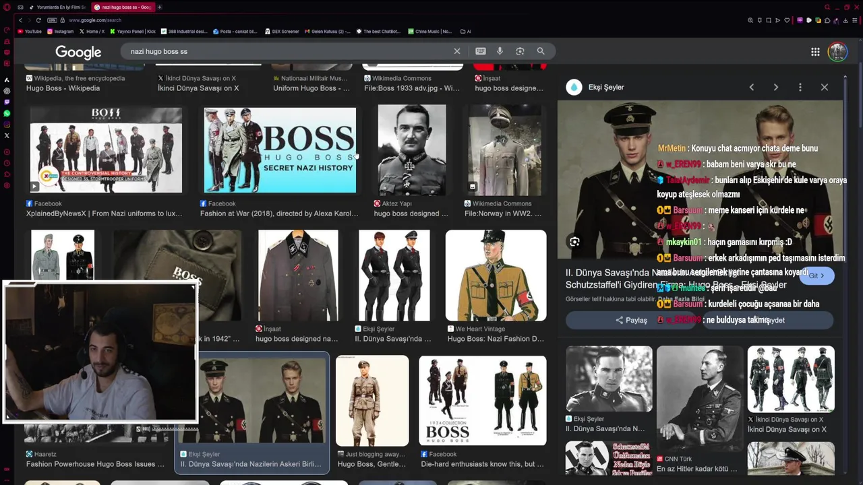Open the Just blogging away soldier image

coord(372,400)
